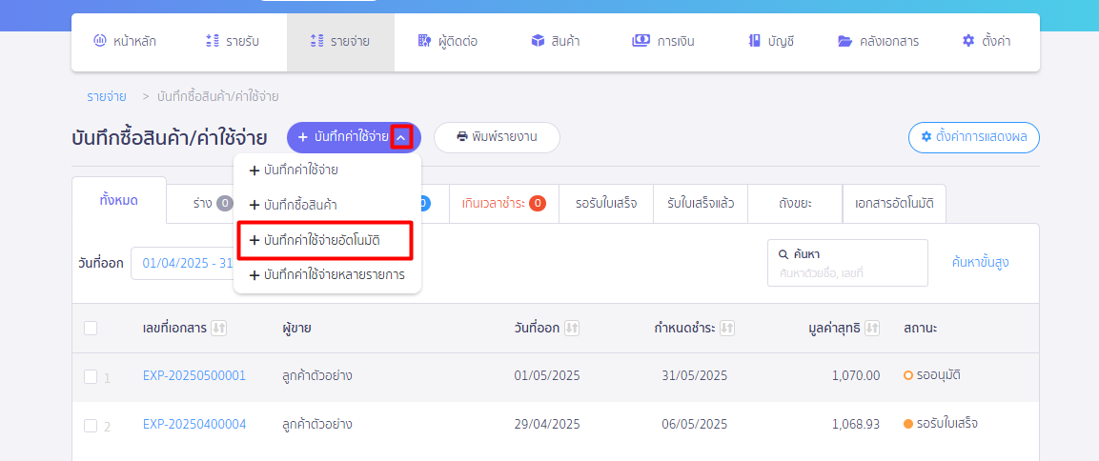Viewport: 1099px width, 461px height.
Task: Click the รออนุมัติ status on first row
Action: coord(932,375)
